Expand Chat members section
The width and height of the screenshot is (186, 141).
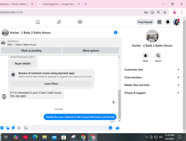tap(152, 77)
